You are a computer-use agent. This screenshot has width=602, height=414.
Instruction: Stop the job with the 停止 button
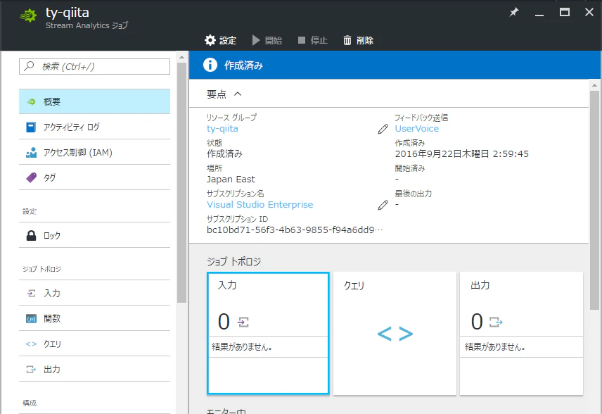coord(313,40)
